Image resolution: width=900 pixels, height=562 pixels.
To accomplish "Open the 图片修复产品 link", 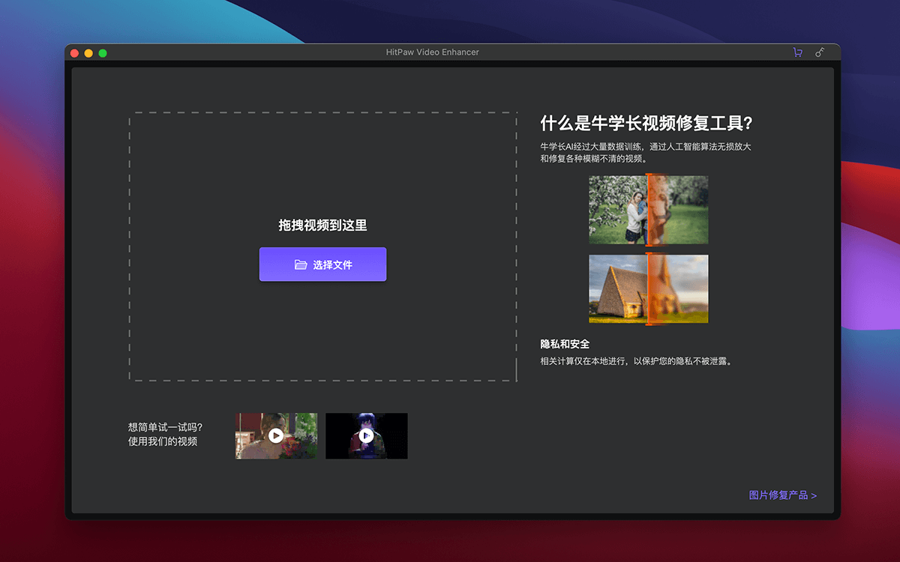I will (783, 495).
